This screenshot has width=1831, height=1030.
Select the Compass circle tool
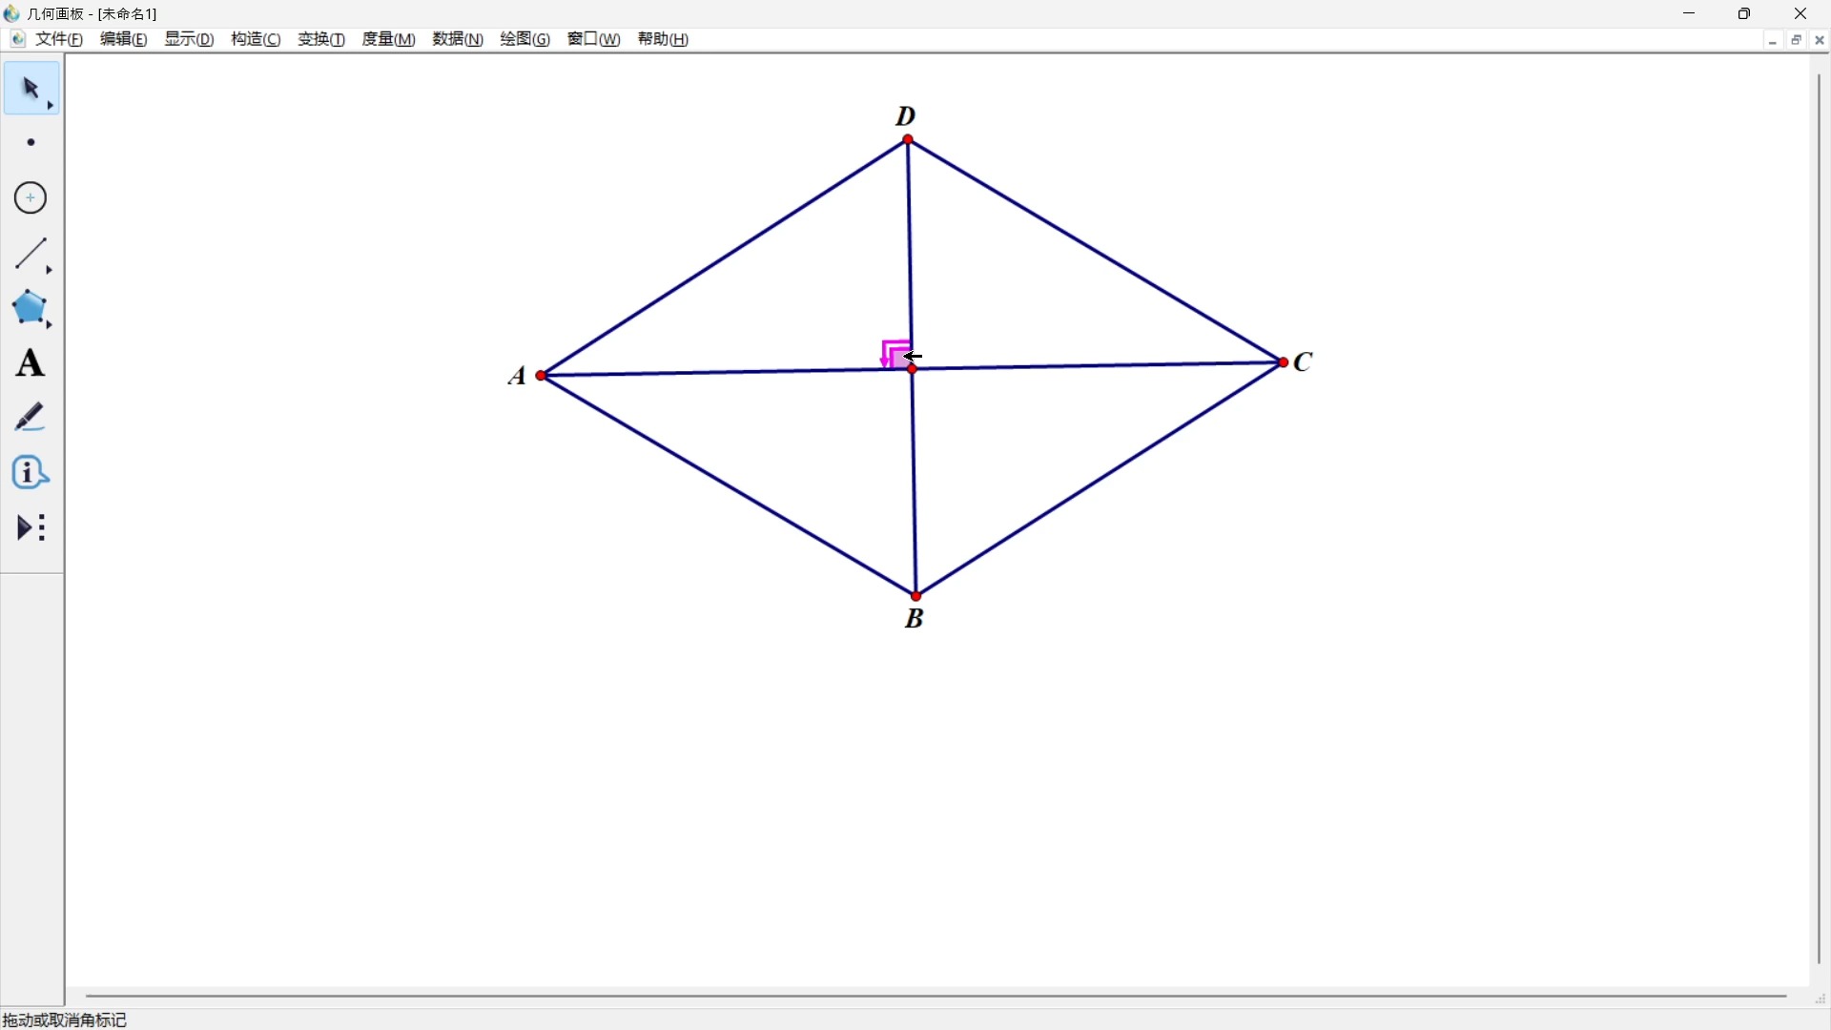click(31, 198)
